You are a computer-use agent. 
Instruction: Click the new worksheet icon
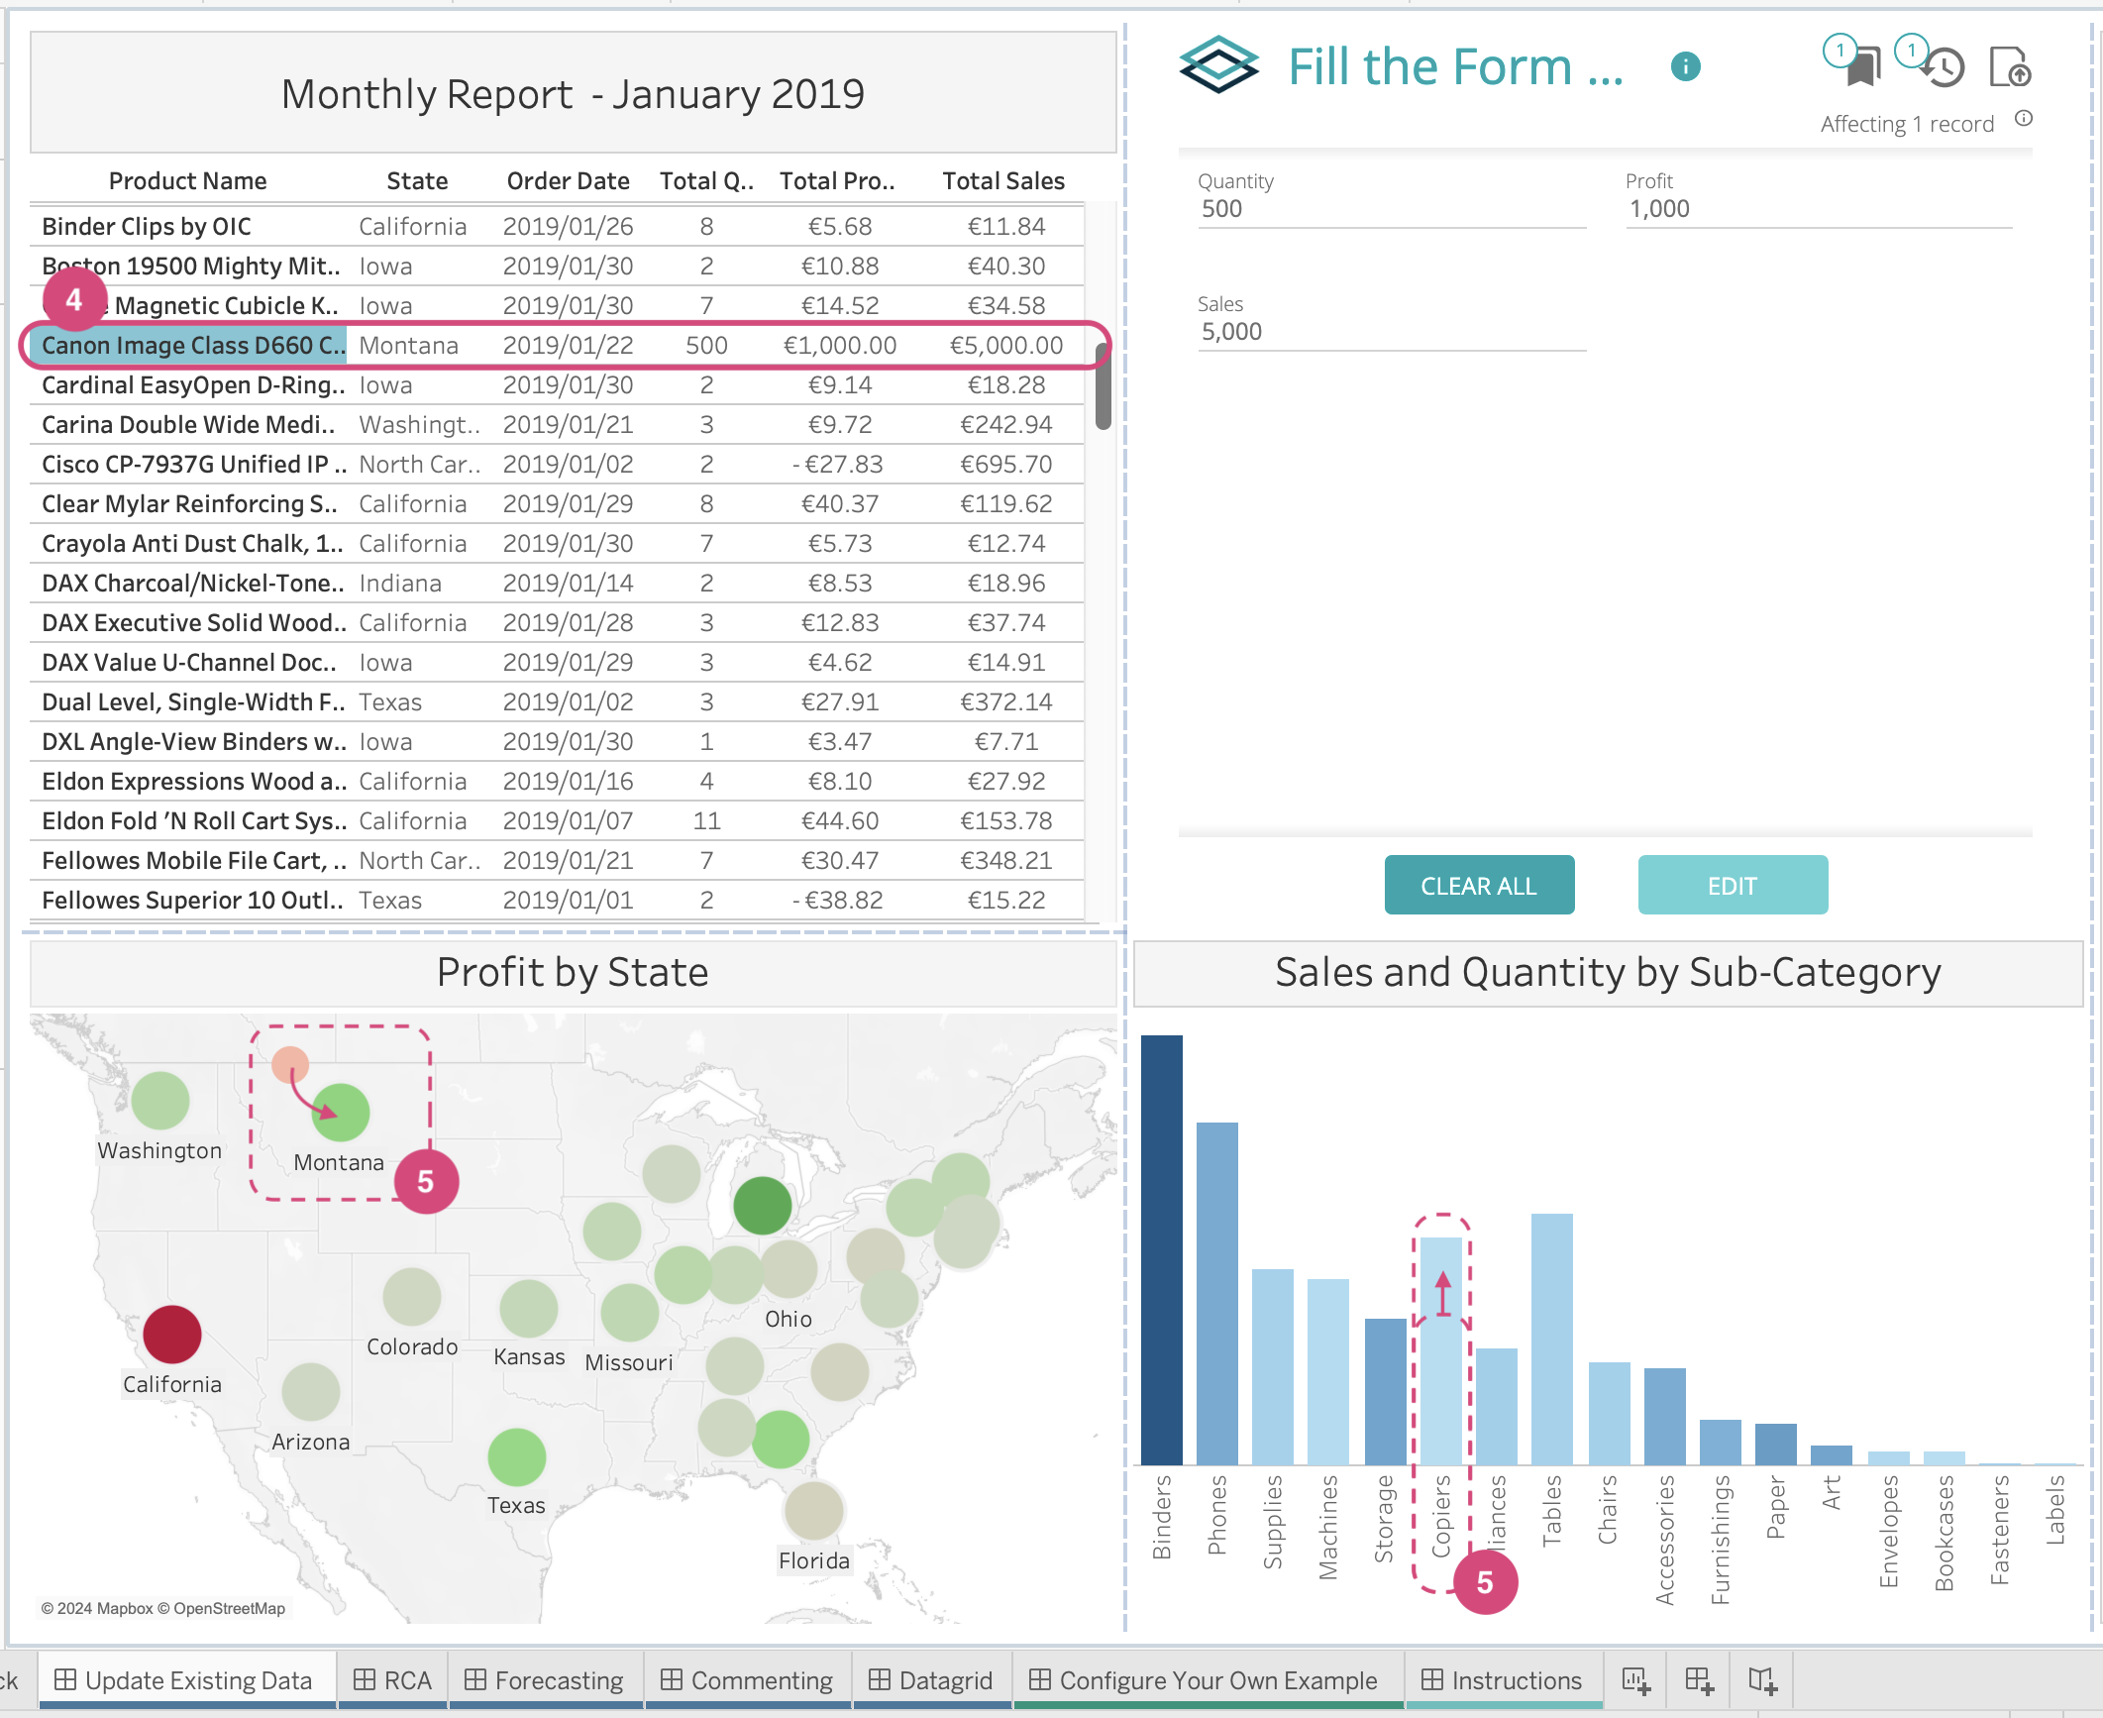click(x=1635, y=1680)
